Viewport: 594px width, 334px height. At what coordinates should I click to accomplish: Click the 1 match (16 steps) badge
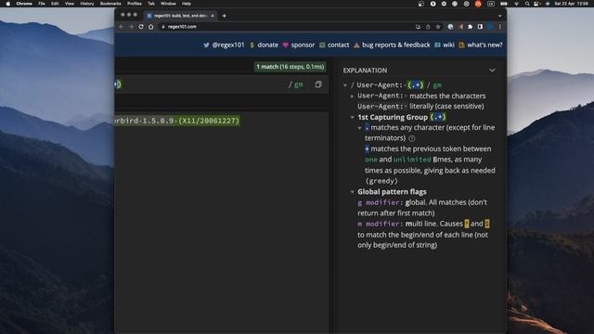click(x=291, y=67)
